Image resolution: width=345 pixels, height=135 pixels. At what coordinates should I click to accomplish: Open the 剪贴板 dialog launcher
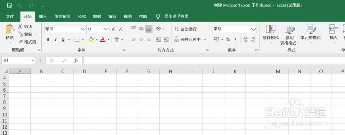(39, 50)
